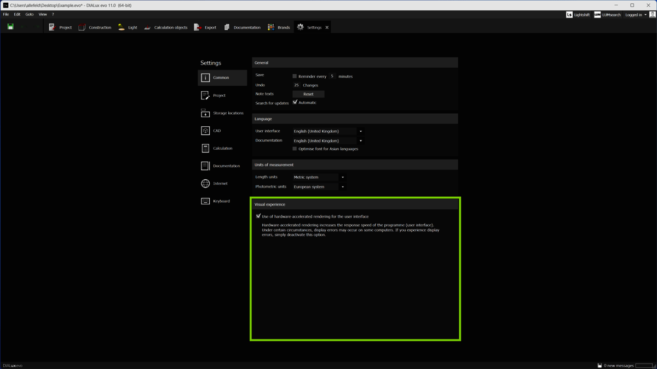657x369 pixels.
Task: Click the Undo changes number field
Action: point(296,85)
